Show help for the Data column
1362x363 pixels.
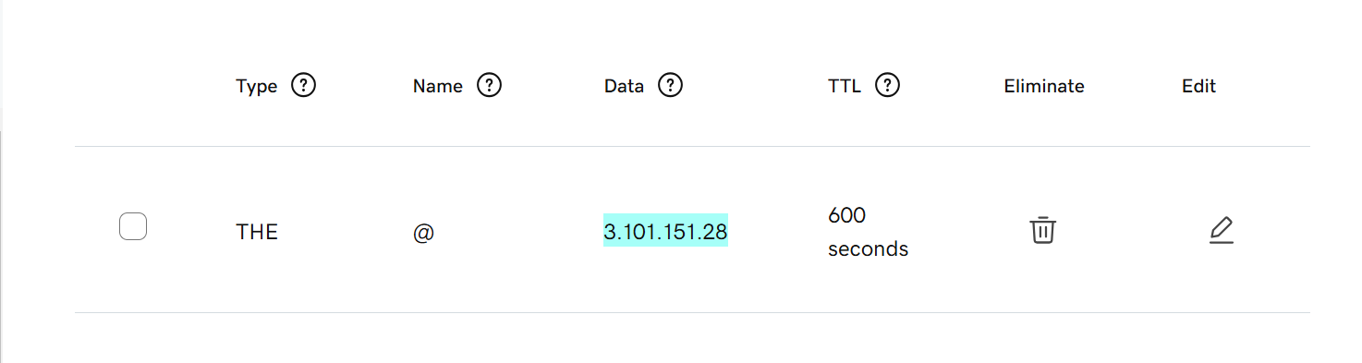click(670, 86)
